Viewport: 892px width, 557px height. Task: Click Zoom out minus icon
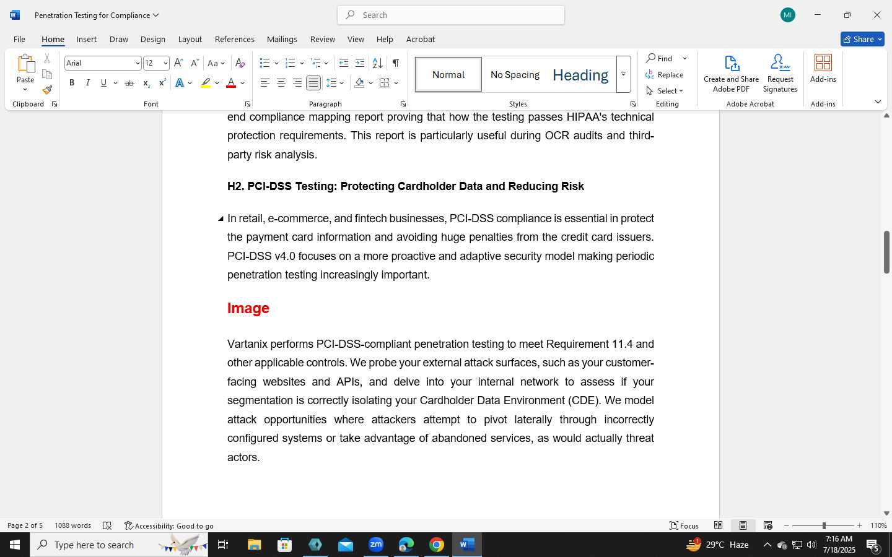click(787, 525)
